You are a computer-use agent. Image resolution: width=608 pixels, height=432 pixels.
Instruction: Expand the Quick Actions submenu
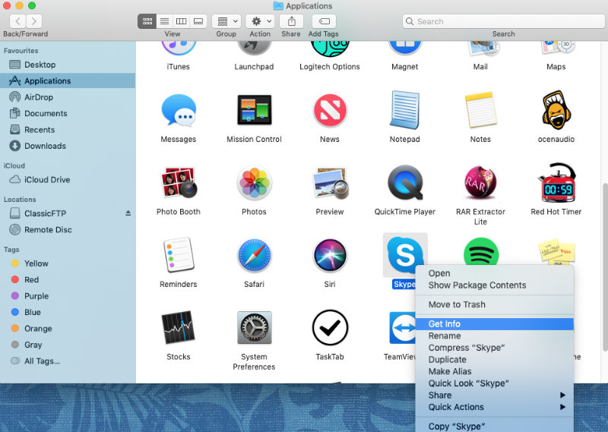(x=495, y=407)
